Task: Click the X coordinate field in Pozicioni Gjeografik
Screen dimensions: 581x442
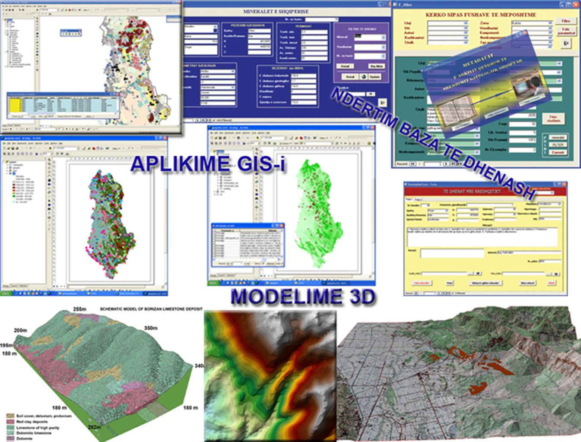Action: (259, 41)
